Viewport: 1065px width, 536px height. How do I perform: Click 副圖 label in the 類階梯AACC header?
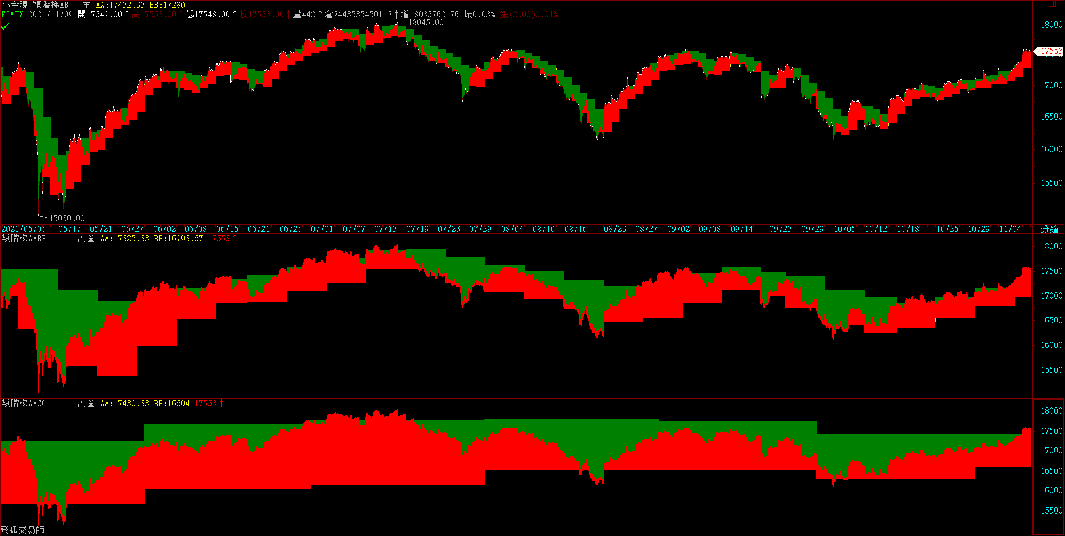[x=86, y=404]
